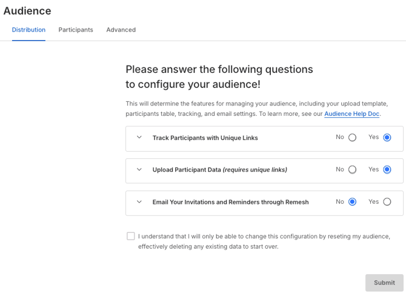The image size is (406, 293).
Task: Expand the Upload Participant Data chevron
Action: click(x=139, y=170)
